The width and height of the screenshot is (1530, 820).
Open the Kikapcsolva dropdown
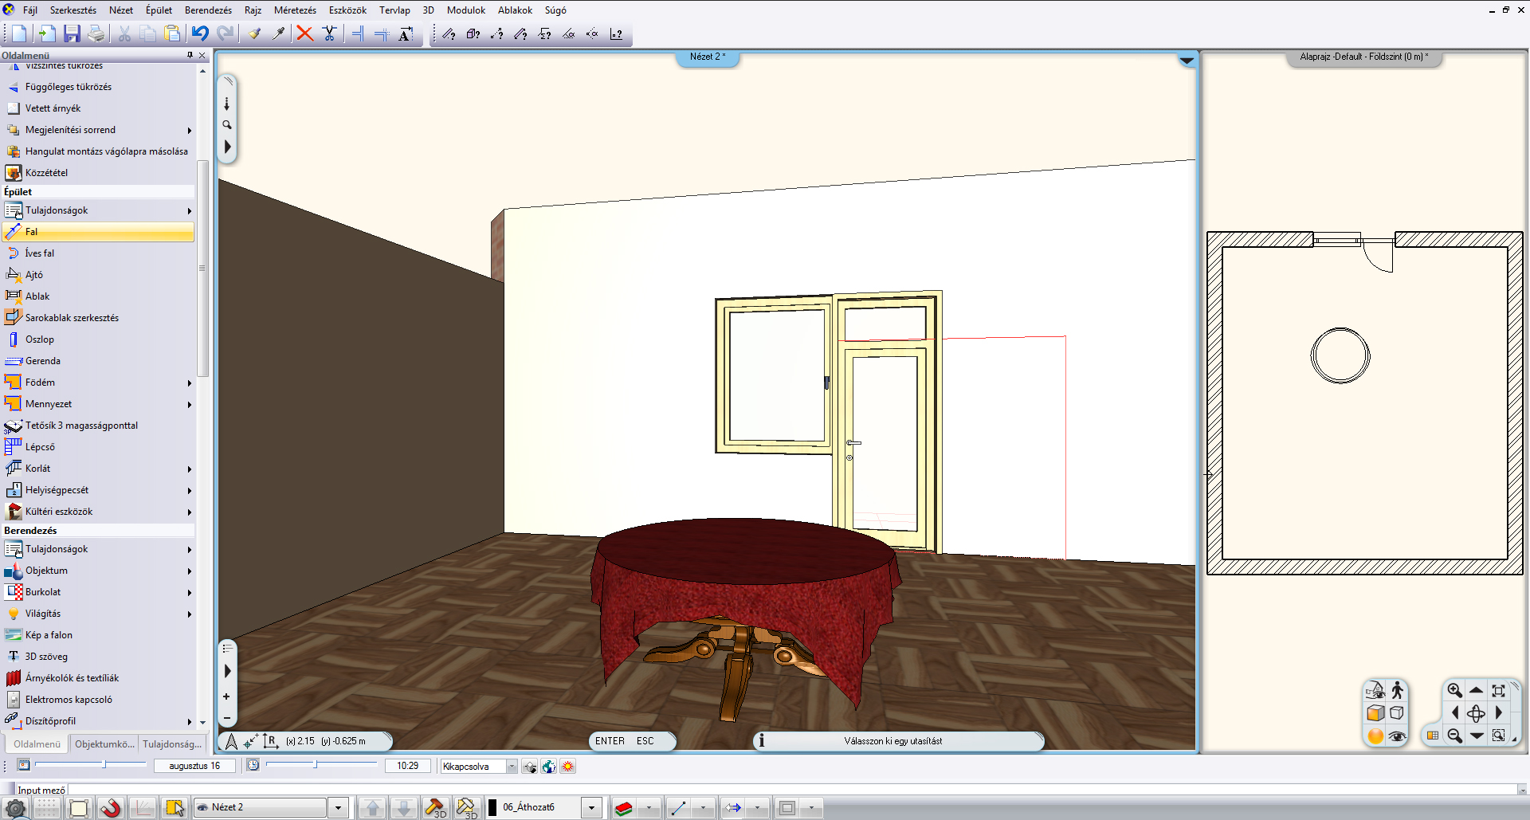tap(512, 767)
